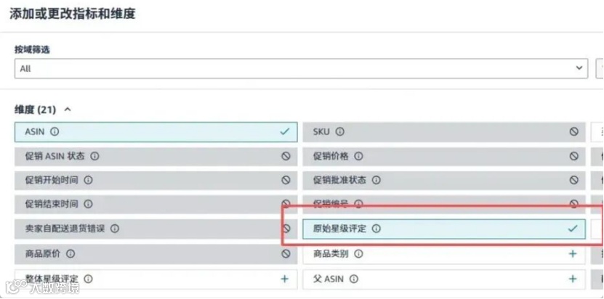Click info icon beside 父 ASIN
Viewport: 604px width, 299px height.
tap(354, 279)
